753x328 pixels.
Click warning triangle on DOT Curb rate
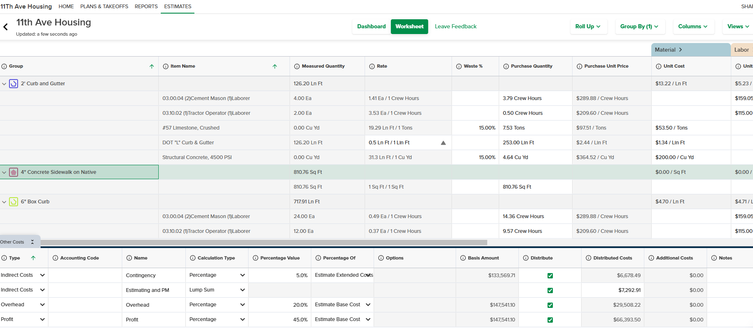(x=443, y=143)
